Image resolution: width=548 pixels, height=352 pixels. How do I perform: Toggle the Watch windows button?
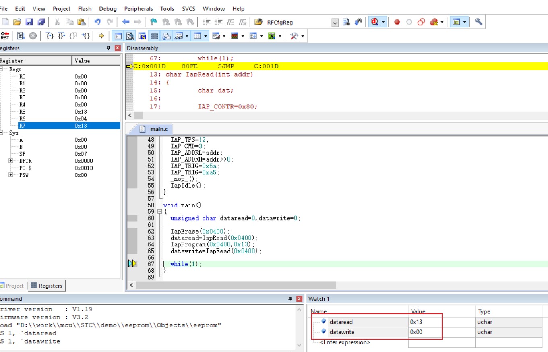[x=179, y=36]
